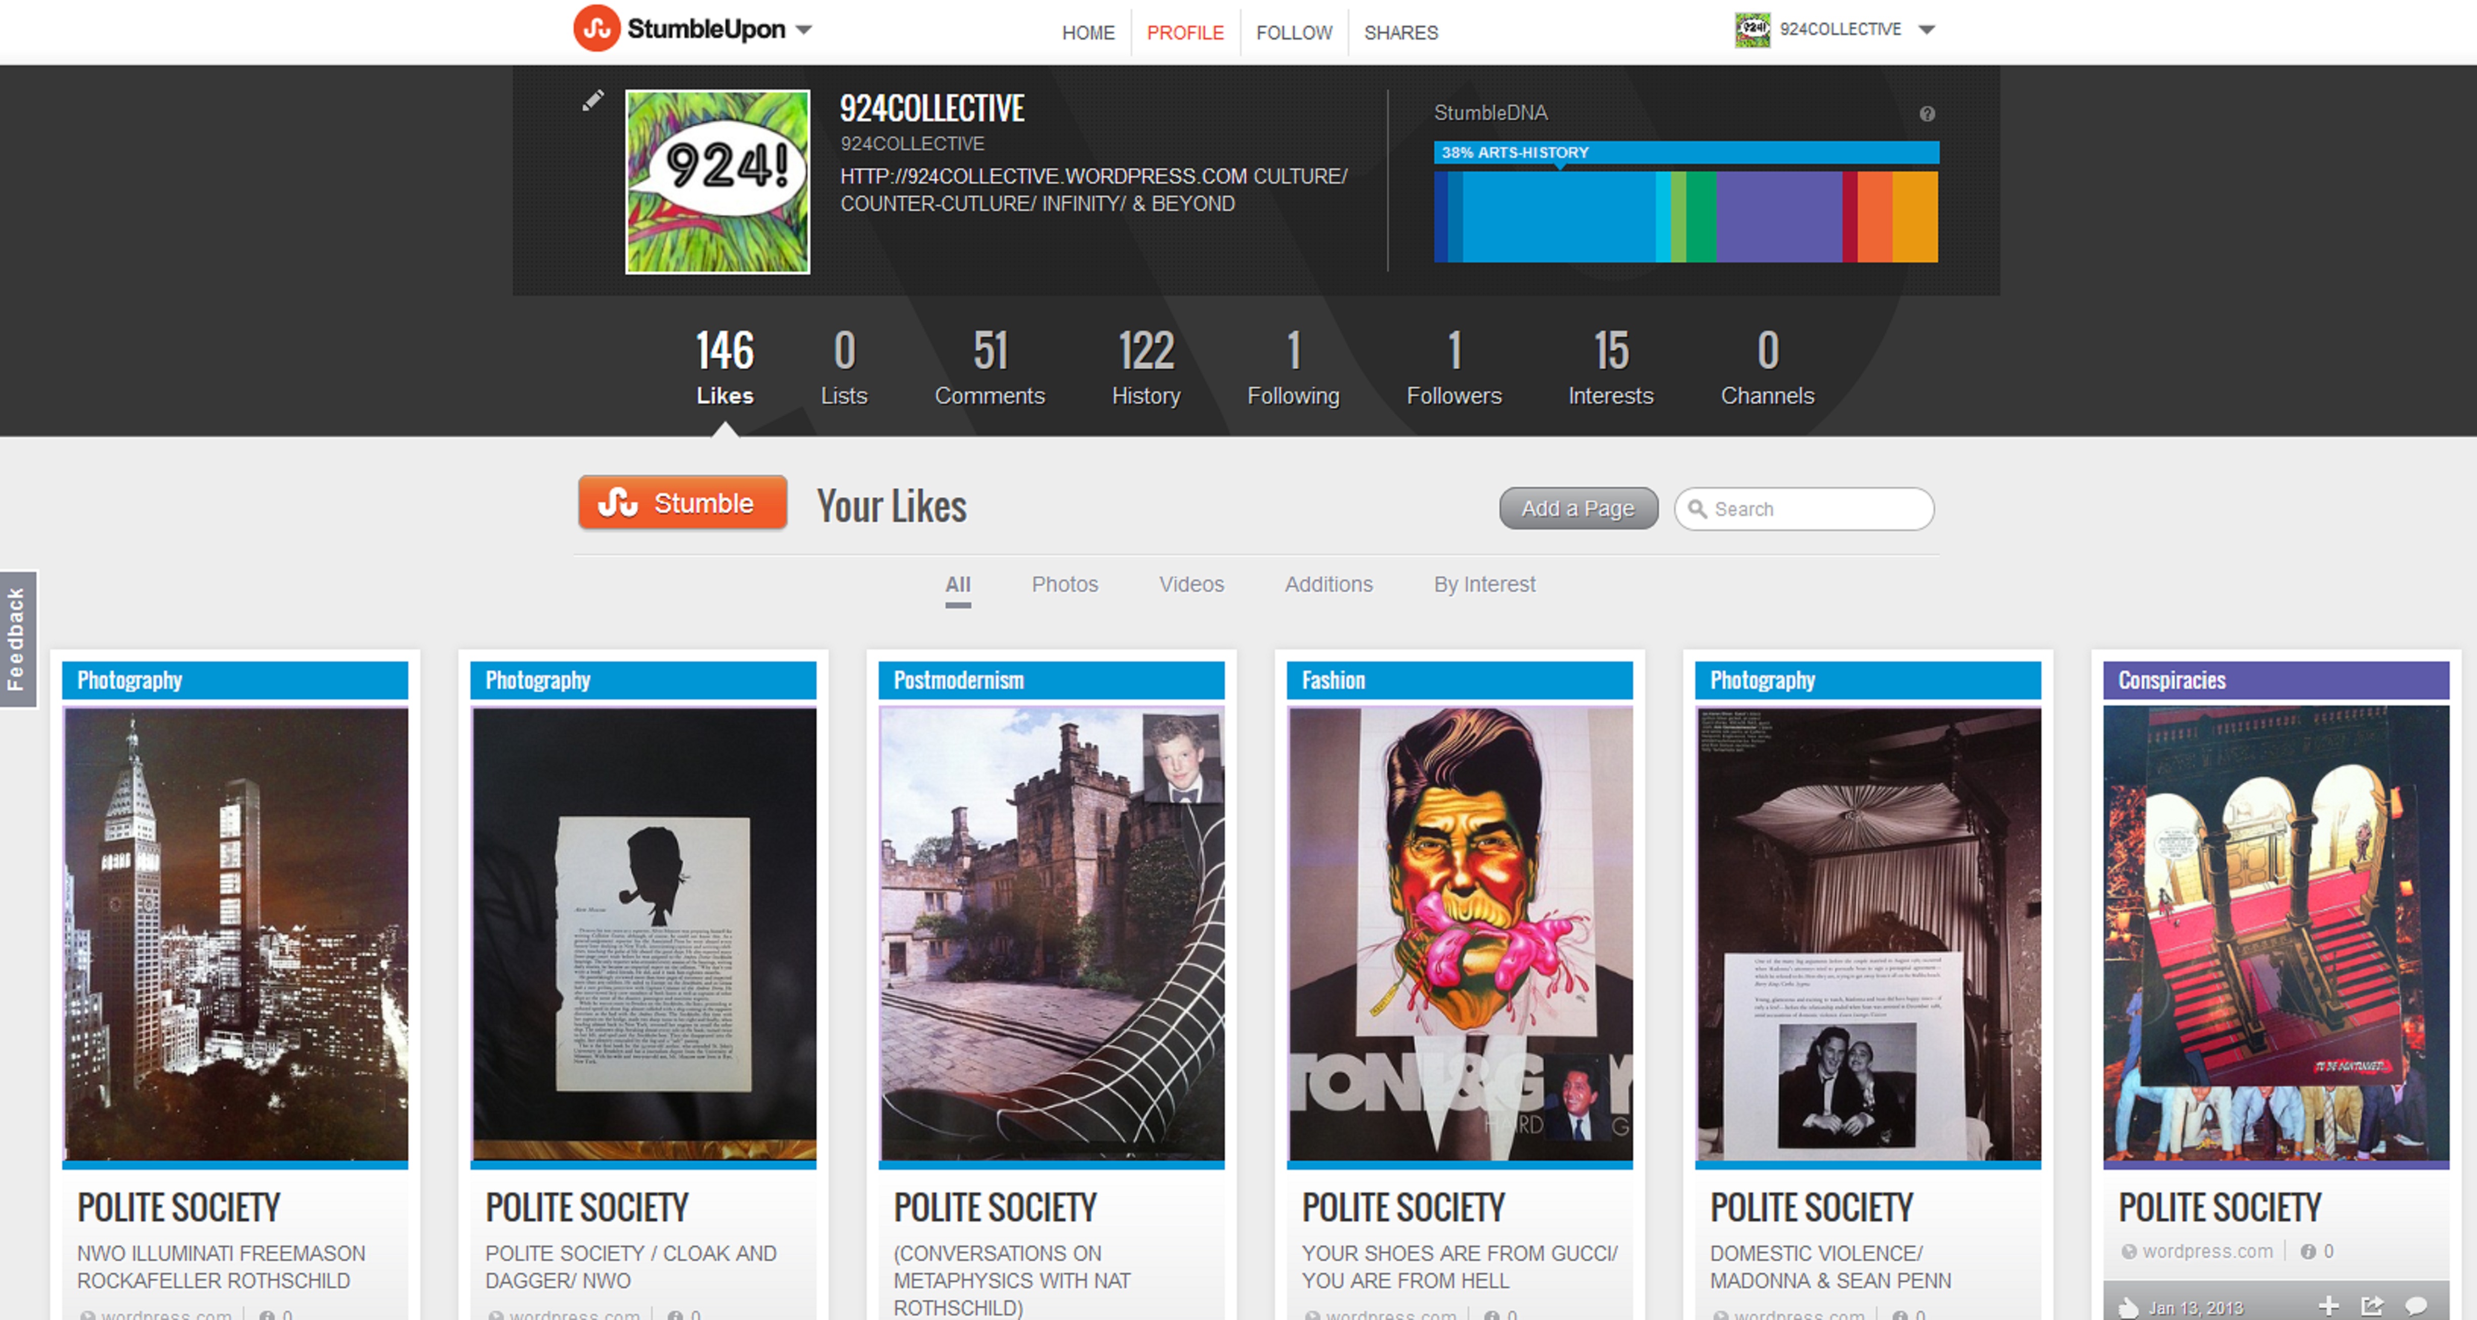Add Conspiracies card to a list with plus icon

[2328, 1305]
